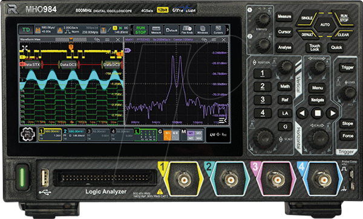Push the horizontal Menu button

(x=318, y=87)
